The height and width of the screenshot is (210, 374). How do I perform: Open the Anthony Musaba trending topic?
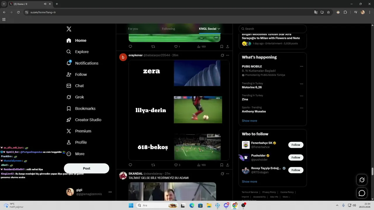click(x=254, y=111)
